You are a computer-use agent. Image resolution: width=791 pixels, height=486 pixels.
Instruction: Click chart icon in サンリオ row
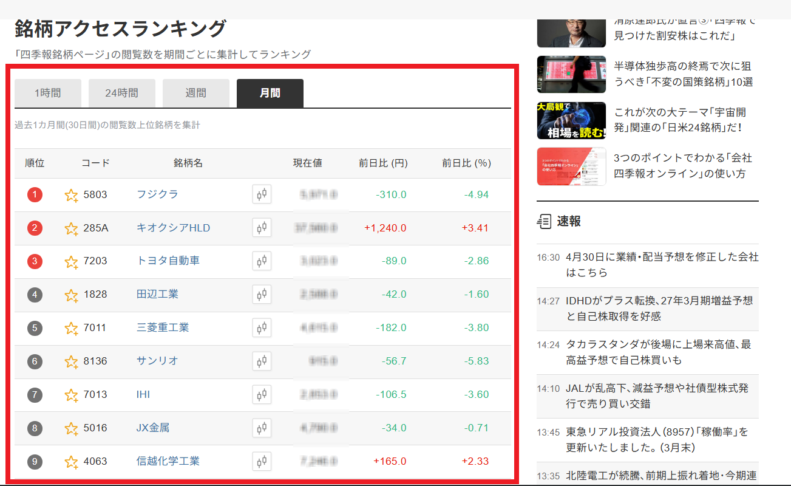[262, 361]
